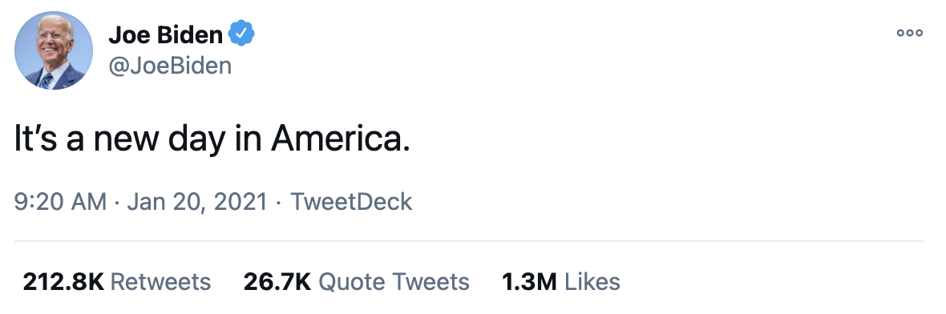This screenshot has width=946, height=314.
Task: Click the "Quote Tweets" label text
Action: pyautogui.click(x=394, y=281)
